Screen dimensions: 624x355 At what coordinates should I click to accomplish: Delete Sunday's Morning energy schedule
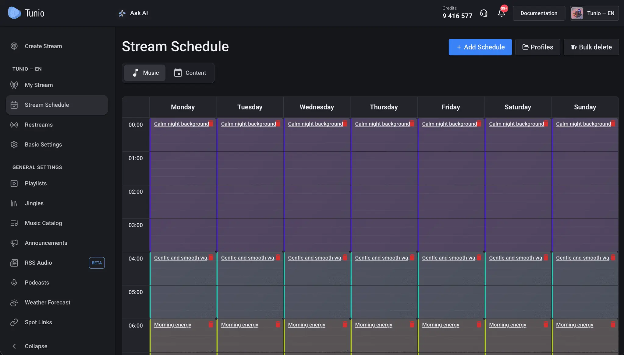tap(613, 324)
